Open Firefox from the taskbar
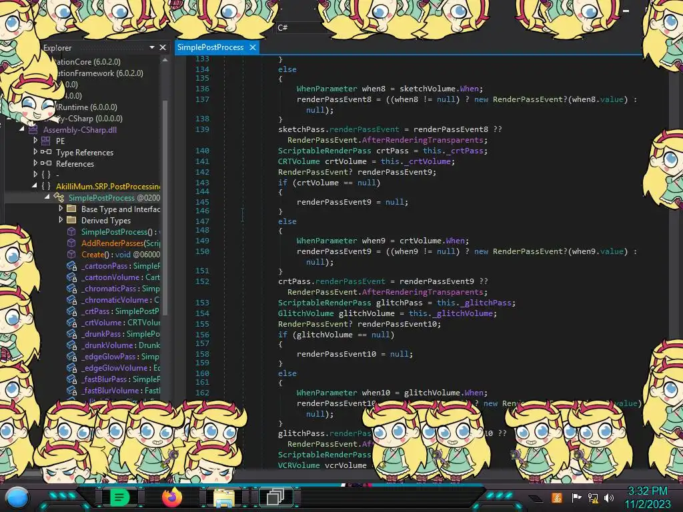683x512 pixels. (171, 497)
